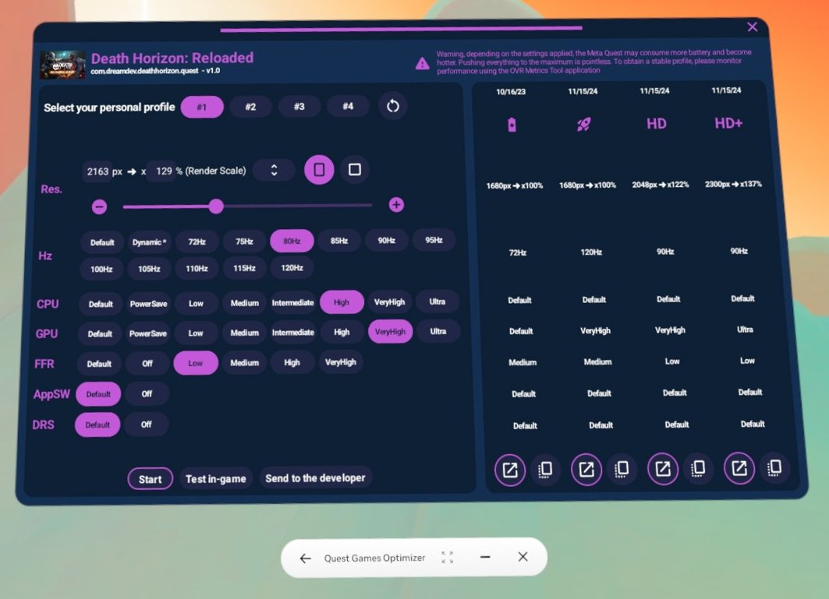Switch to personal profile #2

pos(250,107)
